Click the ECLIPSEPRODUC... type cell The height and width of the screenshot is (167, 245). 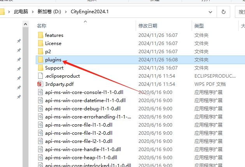(x=215, y=76)
